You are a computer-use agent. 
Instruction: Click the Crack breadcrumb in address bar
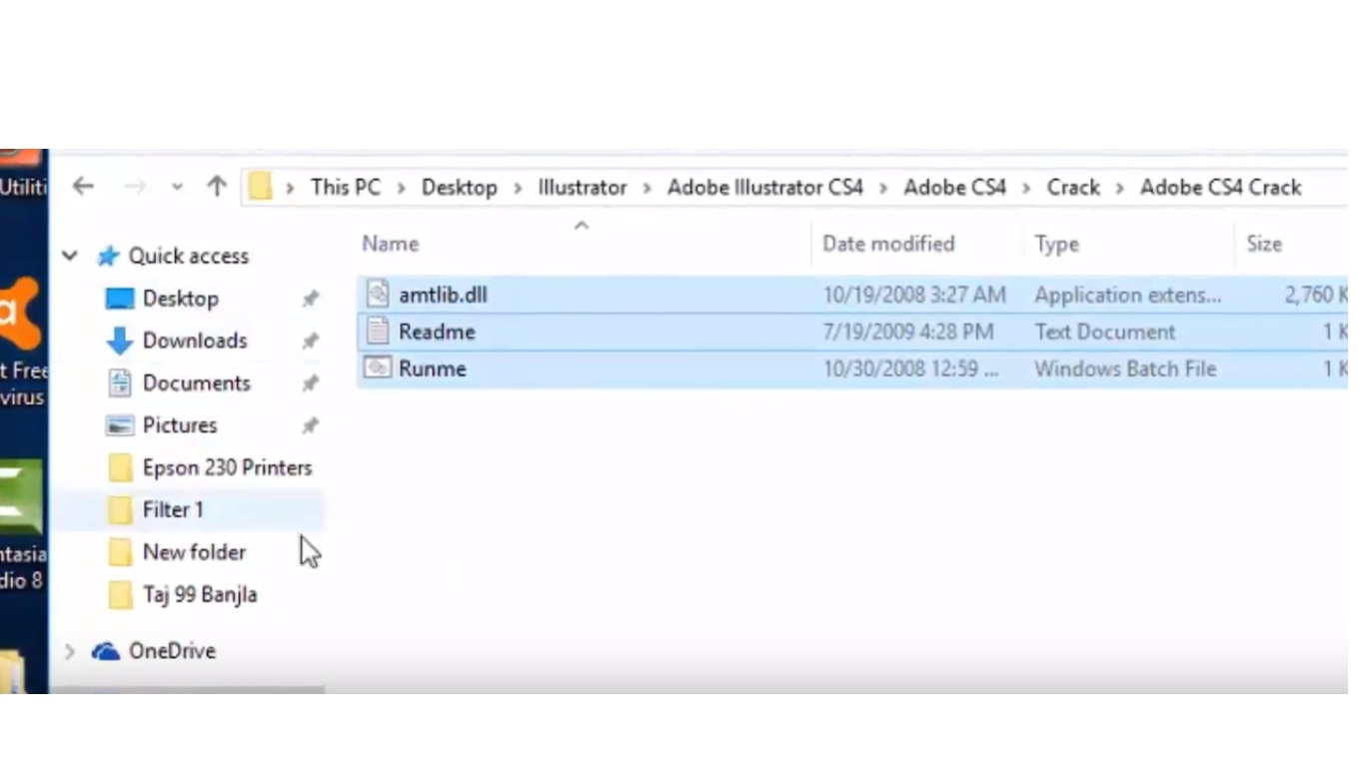pos(1072,188)
